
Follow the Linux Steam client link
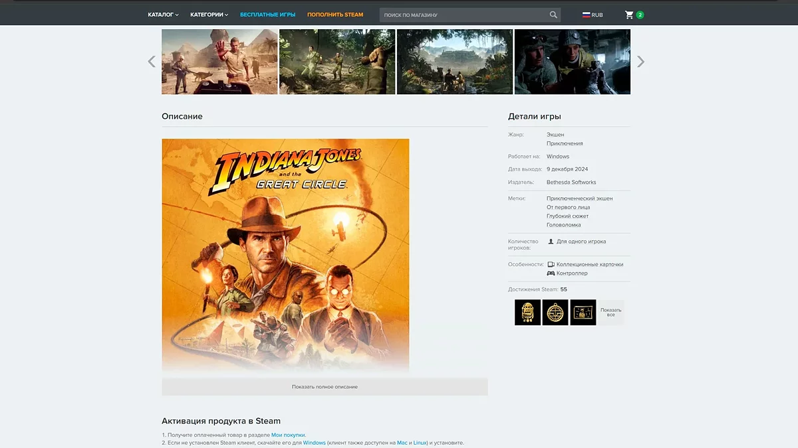(x=420, y=443)
